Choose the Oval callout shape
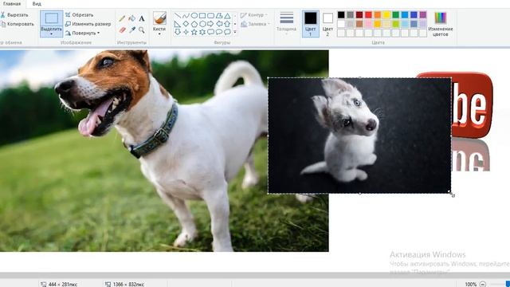The width and height of the screenshot is (510, 287). pos(219,32)
